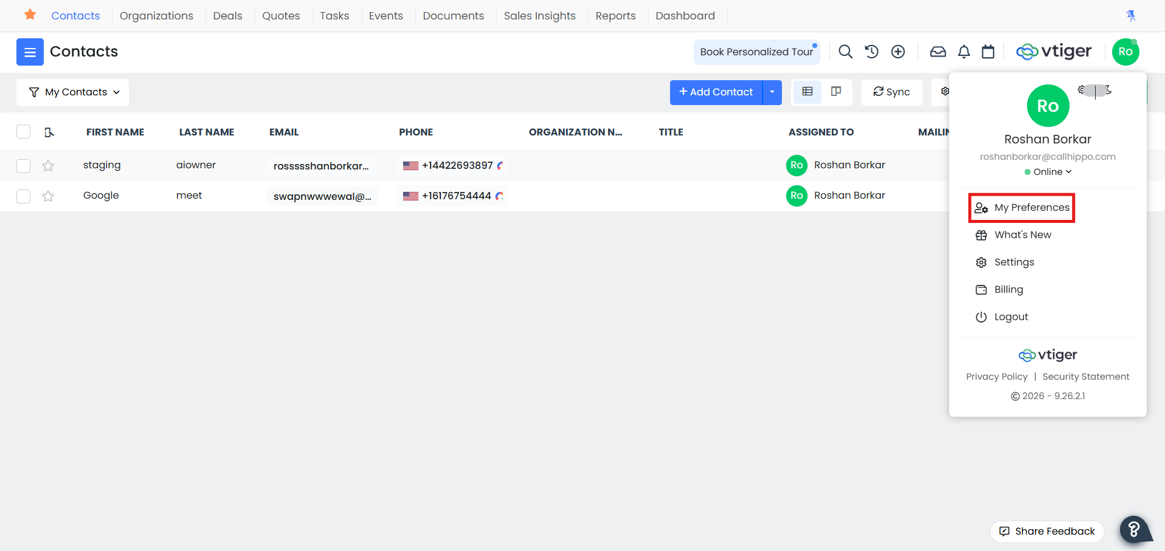The height and width of the screenshot is (551, 1165).
Task: Sort by EMAIL column header
Action: pyautogui.click(x=284, y=132)
